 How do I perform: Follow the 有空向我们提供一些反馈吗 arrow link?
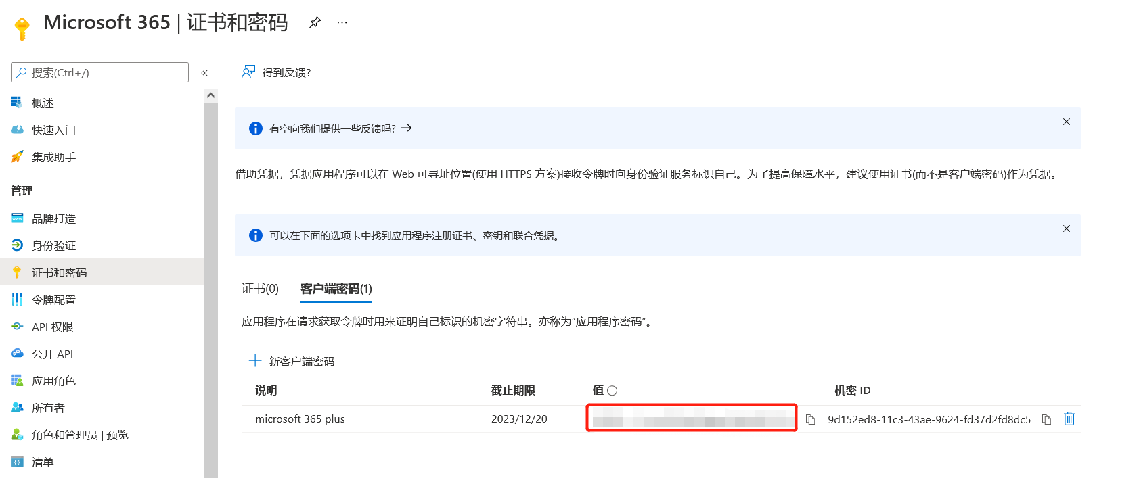(x=406, y=128)
